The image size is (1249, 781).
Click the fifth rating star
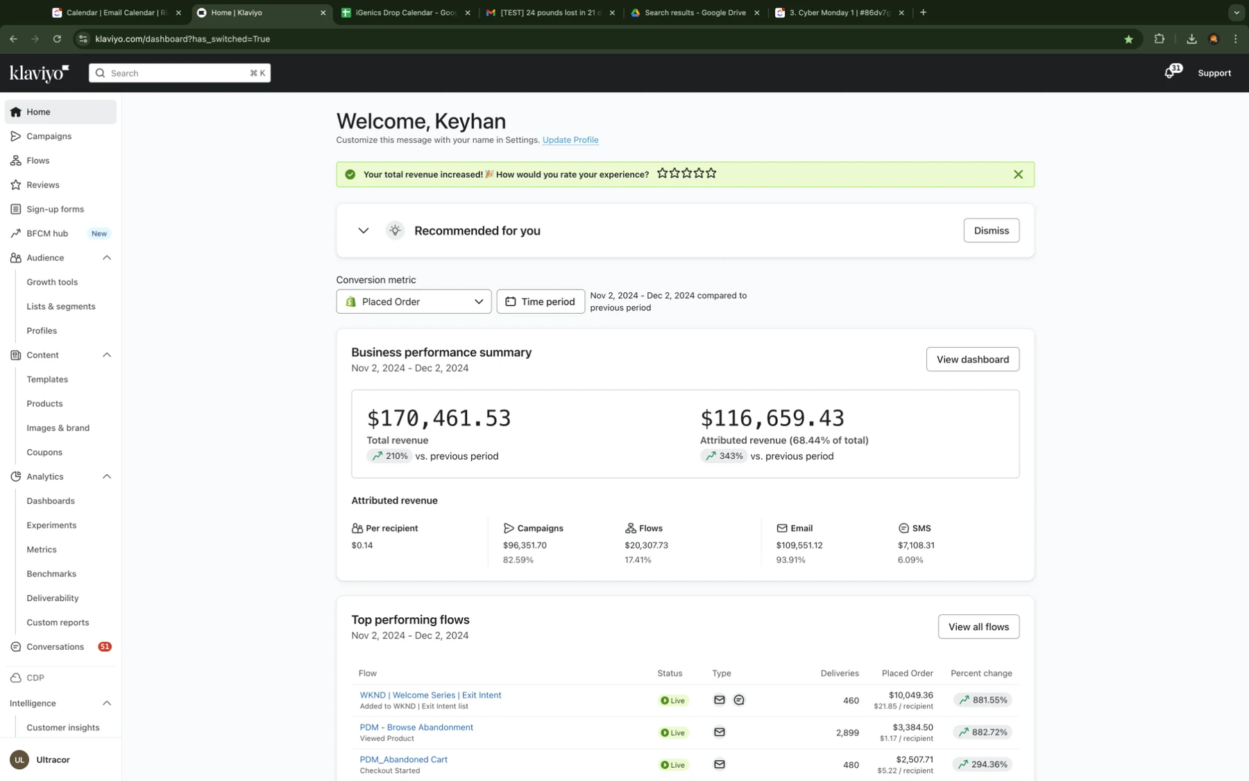point(711,174)
